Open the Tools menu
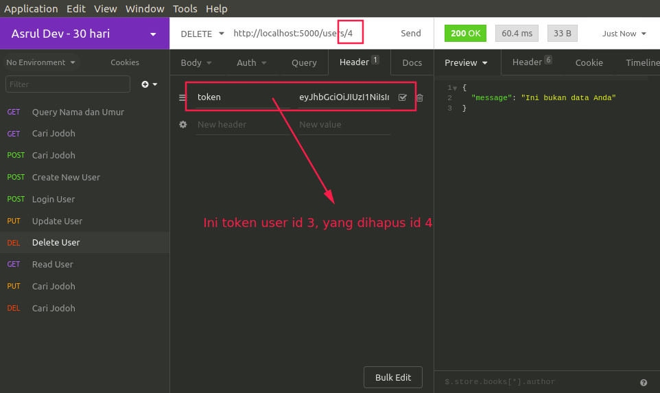Screen dimensions: 660x393 [185, 8]
